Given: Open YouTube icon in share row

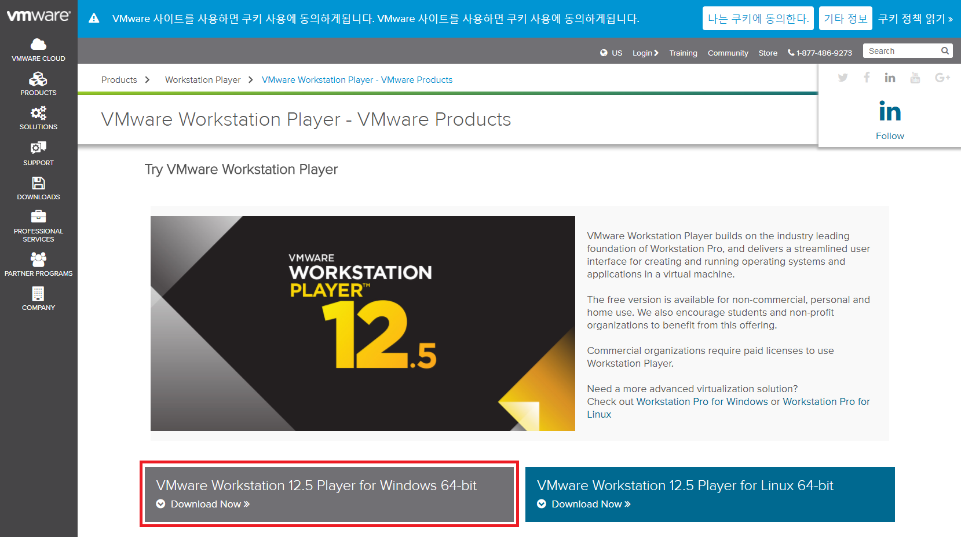Looking at the screenshot, I should 915,78.
